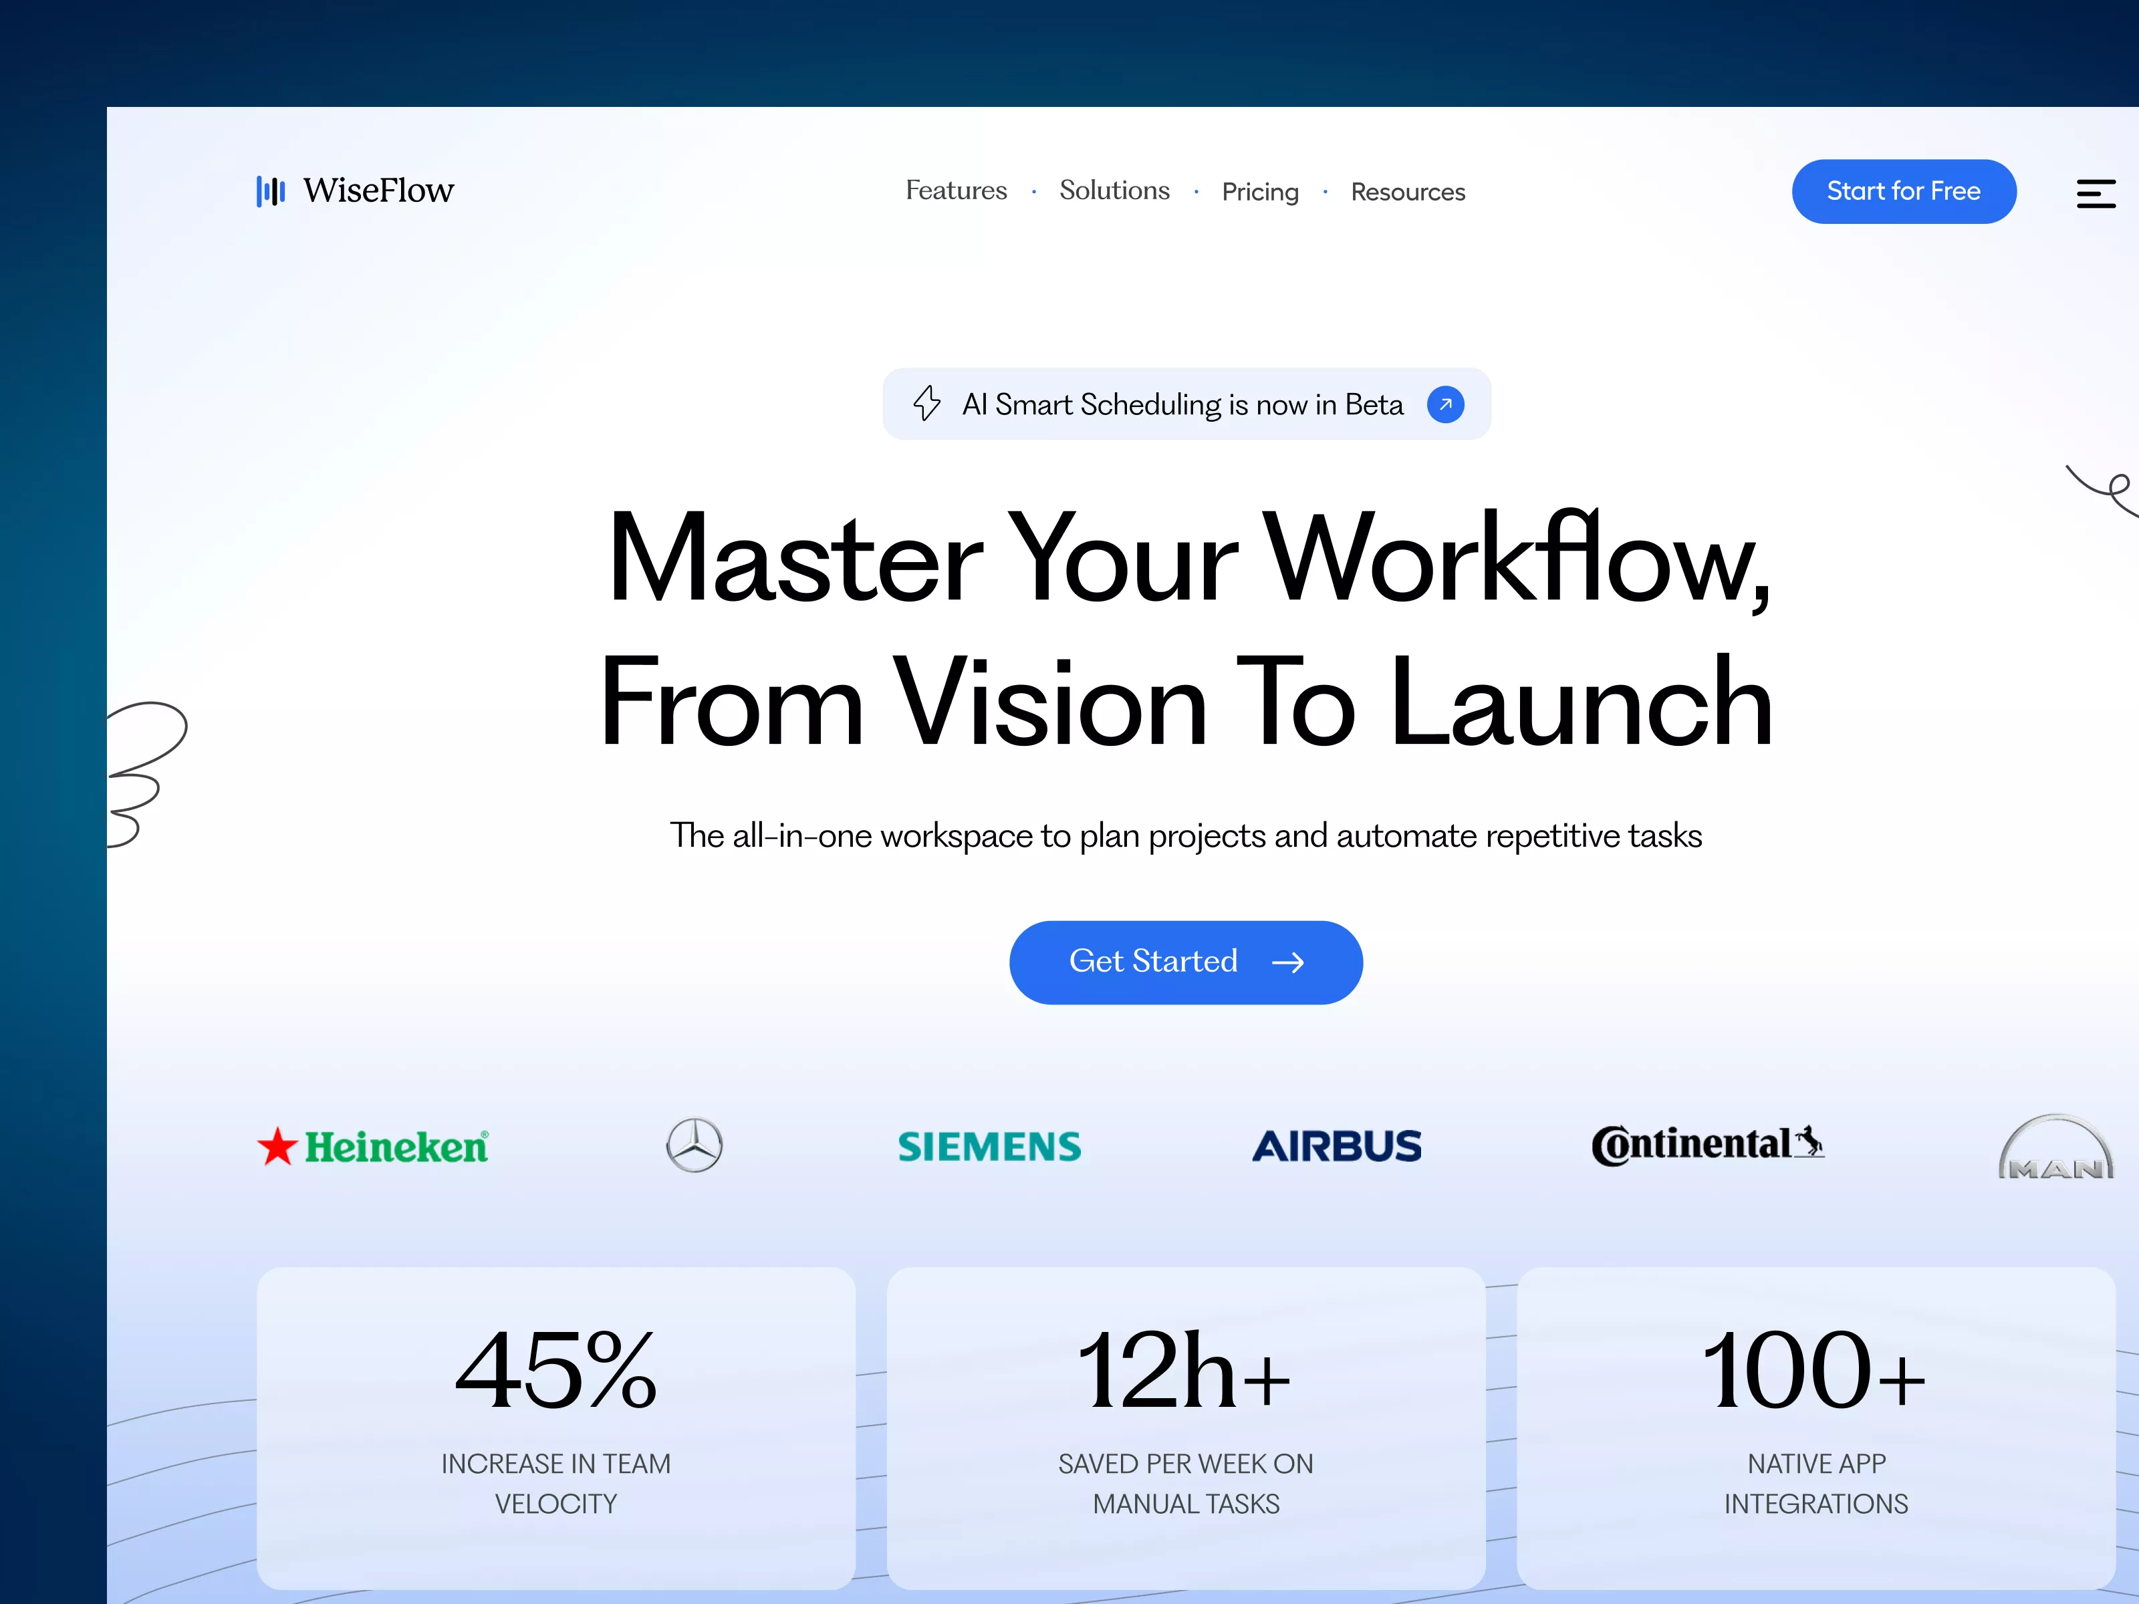Viewport: 2139px width, 1604px height.
Task: Open the AI Smart Scheduling announcement
Action: [1182, 404]
